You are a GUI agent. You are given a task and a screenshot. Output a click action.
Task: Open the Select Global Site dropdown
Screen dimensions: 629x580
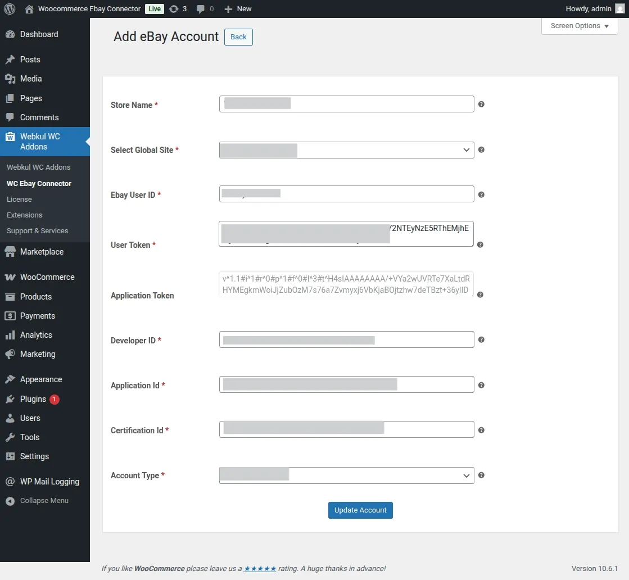pos(347,150)
